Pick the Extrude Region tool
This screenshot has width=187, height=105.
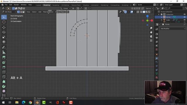click(x=4, y=58)
